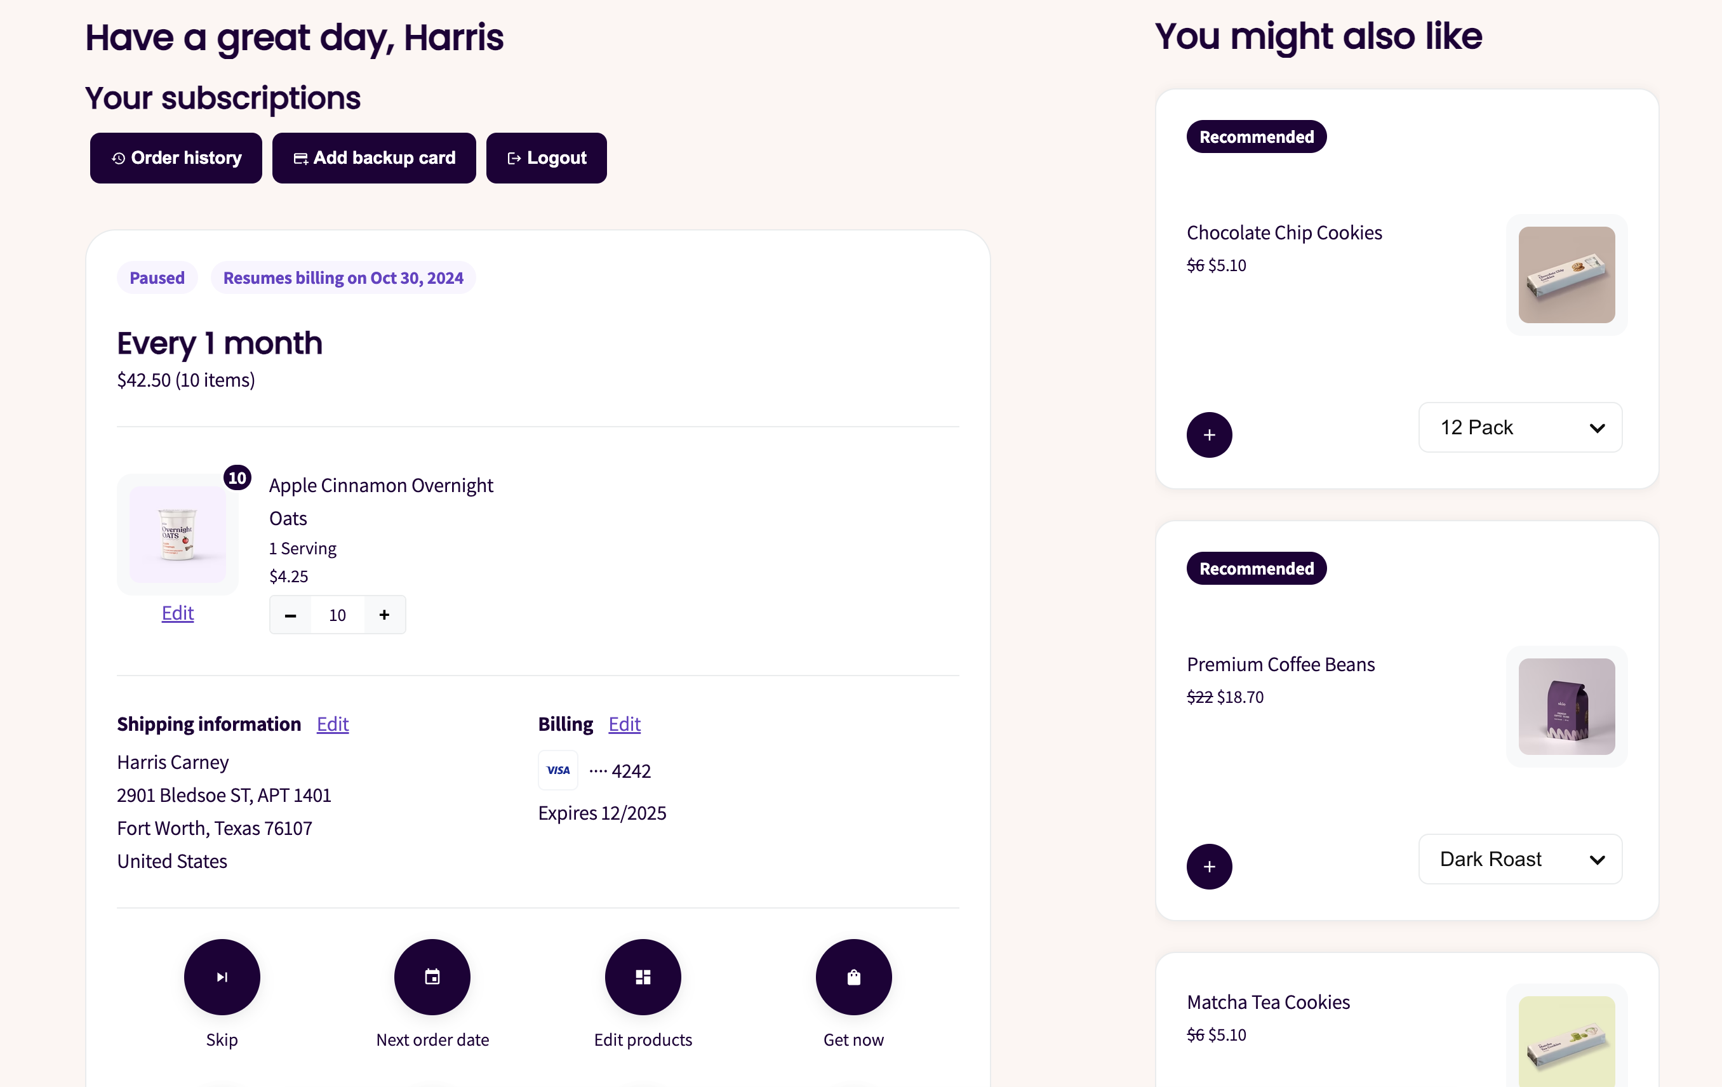Click Edit under the Overnight Oats image
Screen dimensions: 1722x1087
coord(177,613)
